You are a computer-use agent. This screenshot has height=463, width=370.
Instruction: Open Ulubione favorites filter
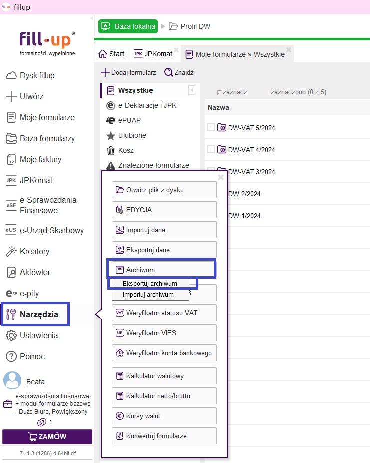(132, 135)
